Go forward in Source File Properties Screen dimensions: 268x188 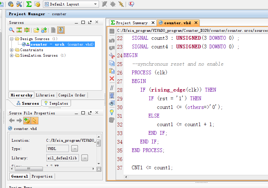pyautogui.click(x=19, y=121)
